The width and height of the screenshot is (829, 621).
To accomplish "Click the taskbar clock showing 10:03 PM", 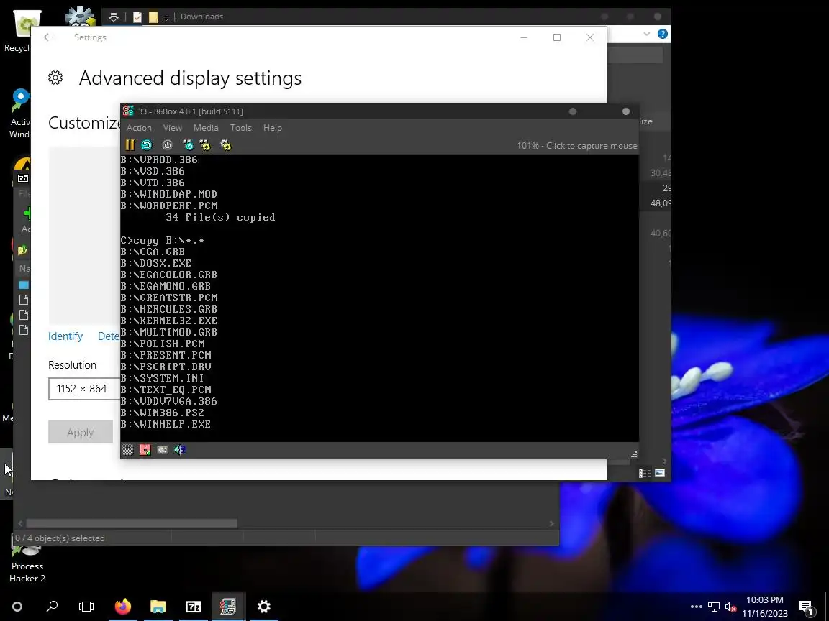I will point(764,607).
